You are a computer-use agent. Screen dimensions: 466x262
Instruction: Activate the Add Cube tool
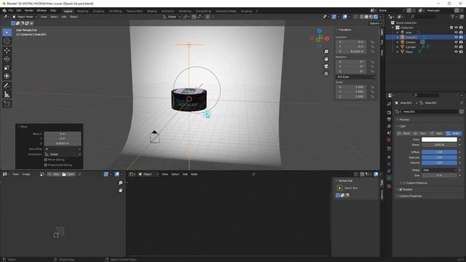[7, 103]
